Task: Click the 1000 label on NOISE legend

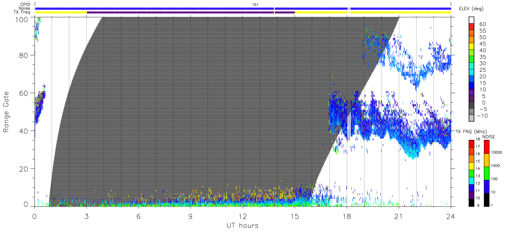Action: pos(495,165)
